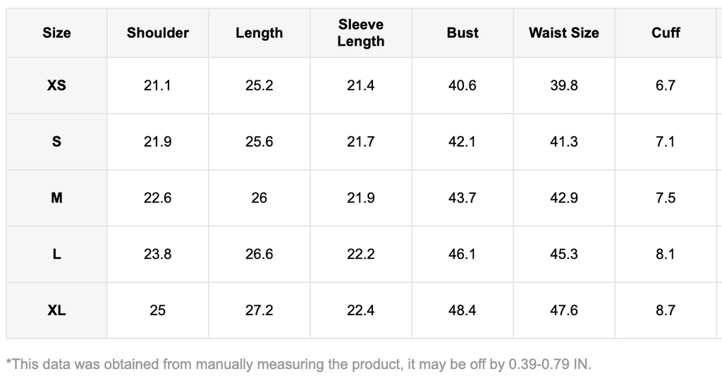This screenshot has width=722, height=378.
Task: Click the XL size row label
Action: click(56, 310)
